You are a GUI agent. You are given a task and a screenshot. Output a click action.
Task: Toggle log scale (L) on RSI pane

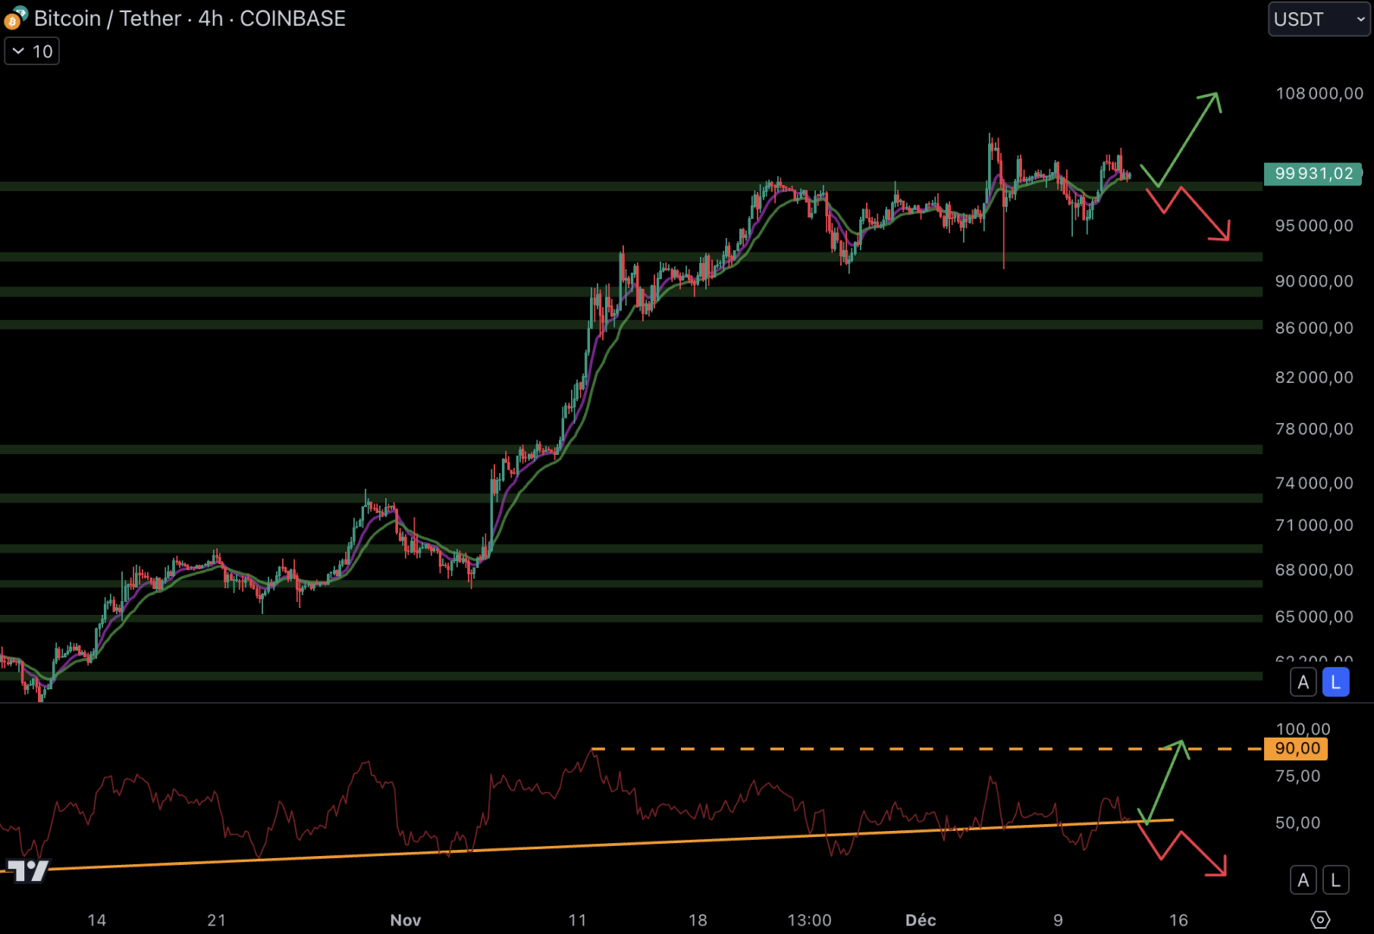click(x=1335, y=880)
